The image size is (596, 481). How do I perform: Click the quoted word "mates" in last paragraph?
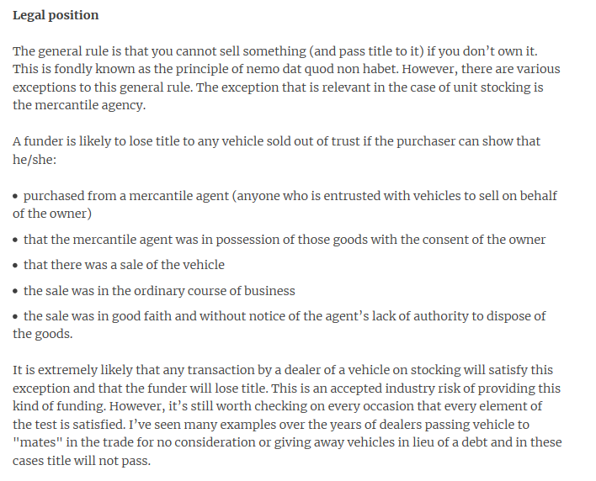tap(35, 442)
